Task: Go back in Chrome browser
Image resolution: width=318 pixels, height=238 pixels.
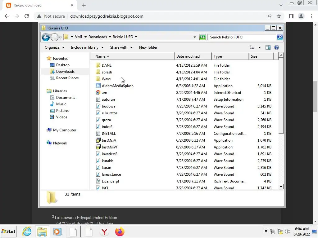Action: [7, 16]
